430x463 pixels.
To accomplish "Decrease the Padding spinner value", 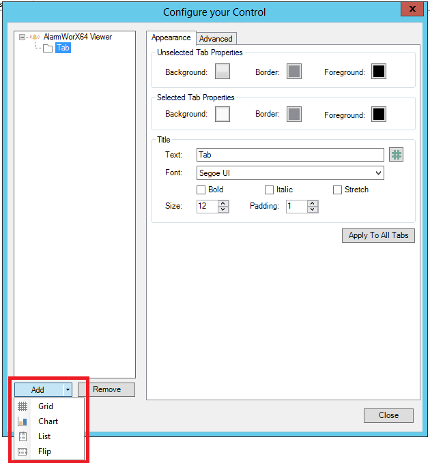I will pyautogui.click(x=313, y=209).
